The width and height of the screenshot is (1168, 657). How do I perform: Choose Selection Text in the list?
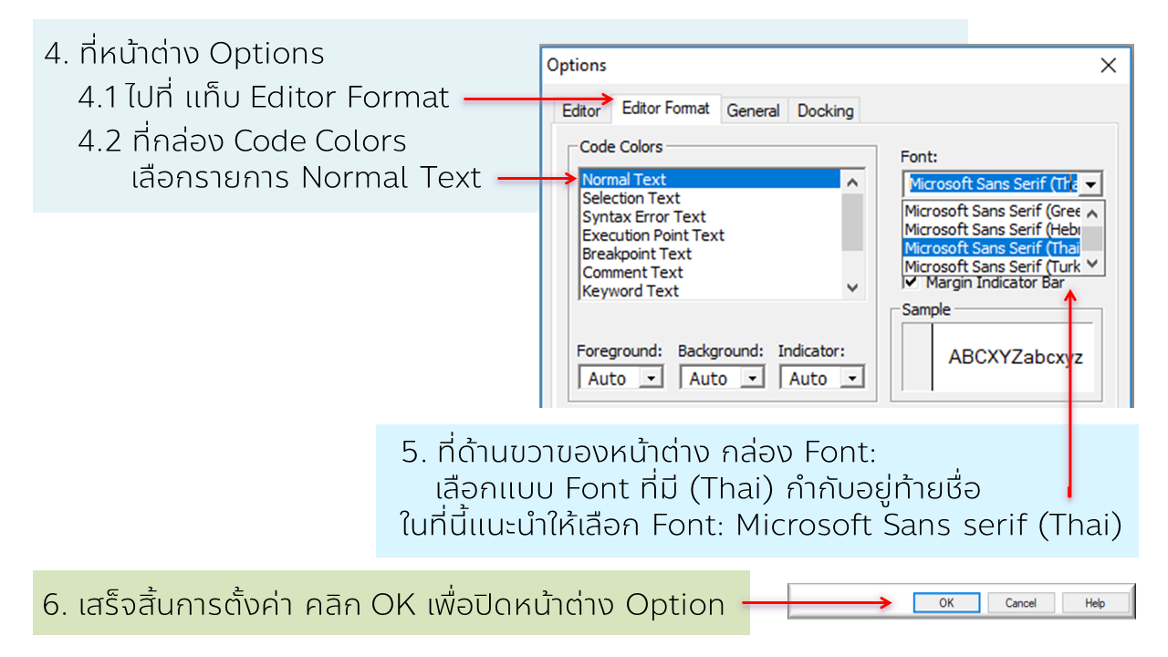pyautogui.click(x=709, y=198)
